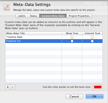Viewport: 108px width, 103px height.
Task: Click the Cancel button
Action: pos(74,97)
